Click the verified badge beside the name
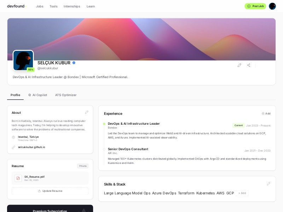Screen dimensions: 283x212 pyautogui.click(x=74, y=63)
